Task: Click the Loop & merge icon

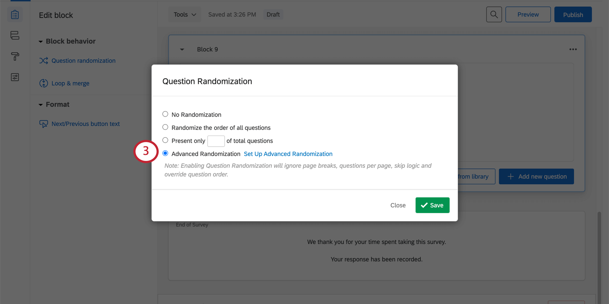Action: pyautogui.click(x=44, y=83)
